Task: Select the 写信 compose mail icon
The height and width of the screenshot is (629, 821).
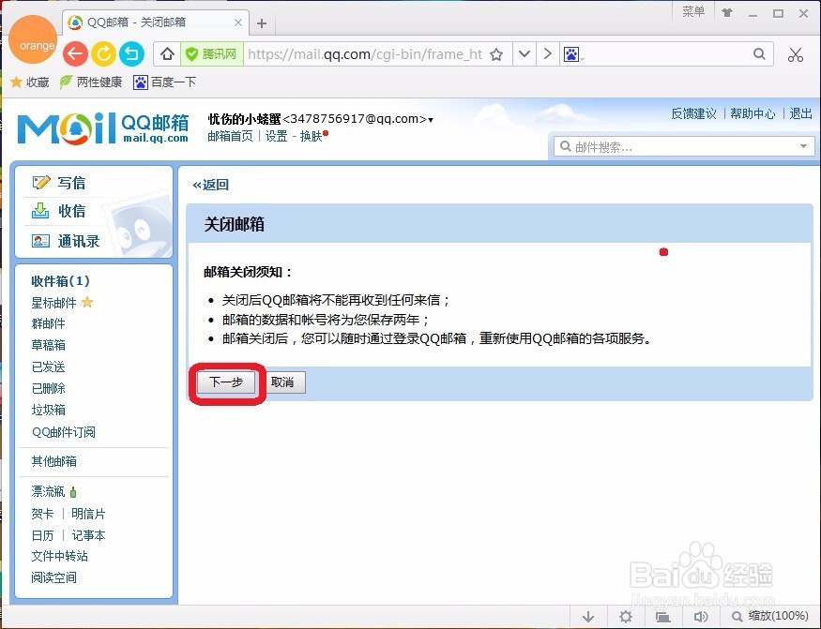Action: point(40,182)
